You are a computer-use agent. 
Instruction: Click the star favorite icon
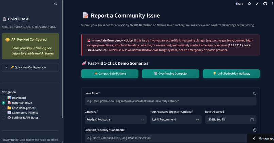point(249,4)
